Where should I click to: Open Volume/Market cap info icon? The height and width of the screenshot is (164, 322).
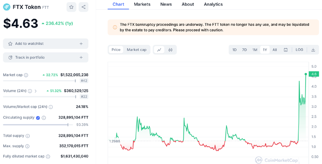[x=51, y=107]
